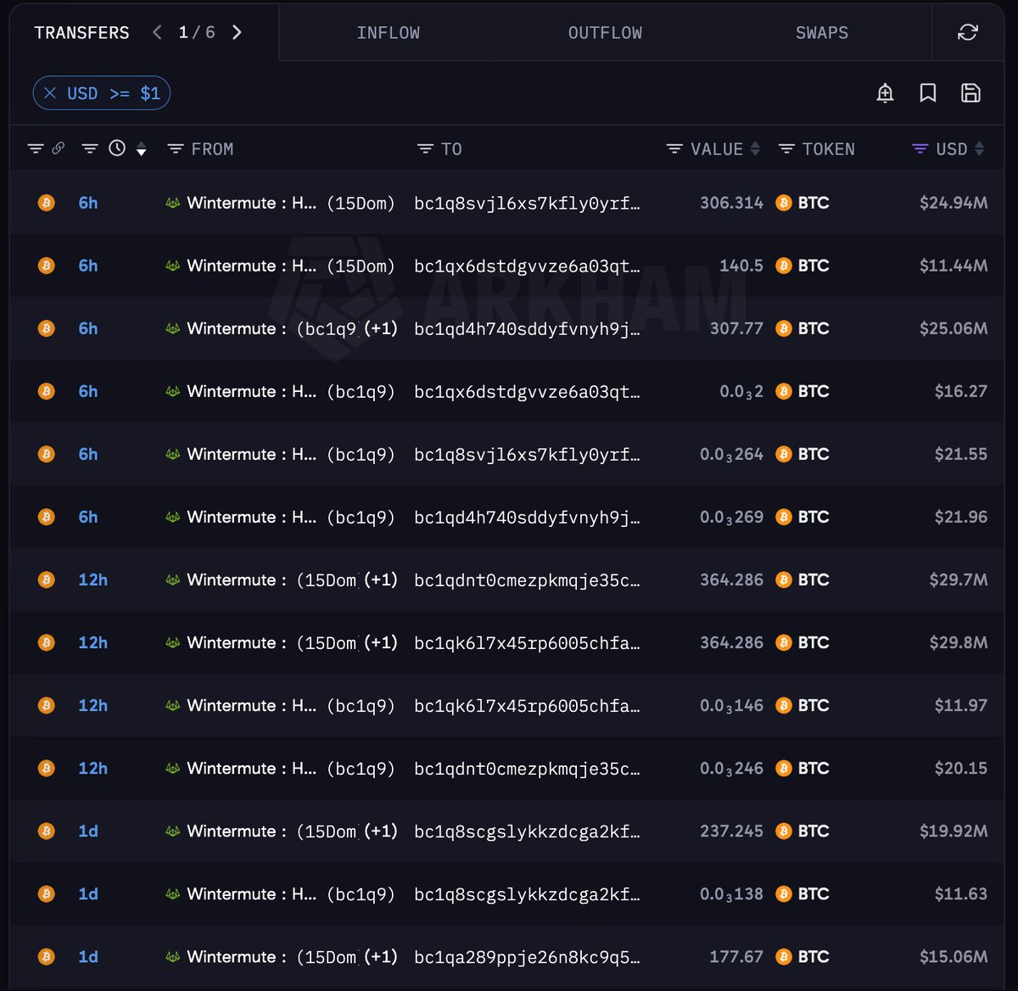The image size is (1018, 991).
Task: Remove the USD >= $1 filter
Action: 50,93
